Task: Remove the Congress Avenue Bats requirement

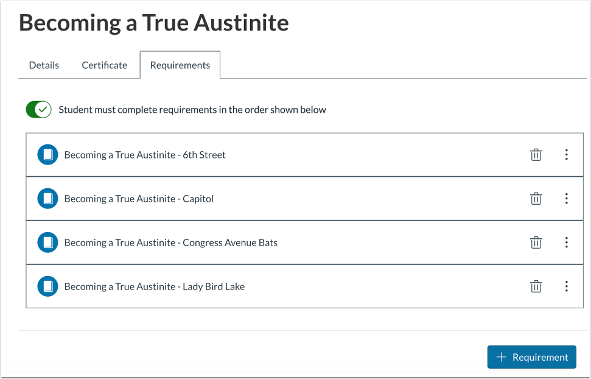Action: (536, 243)
